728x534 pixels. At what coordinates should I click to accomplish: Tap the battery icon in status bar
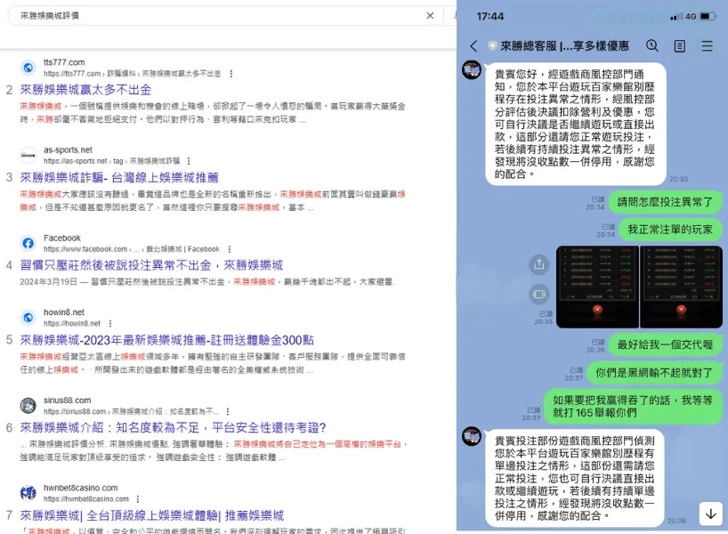(708, 17)
